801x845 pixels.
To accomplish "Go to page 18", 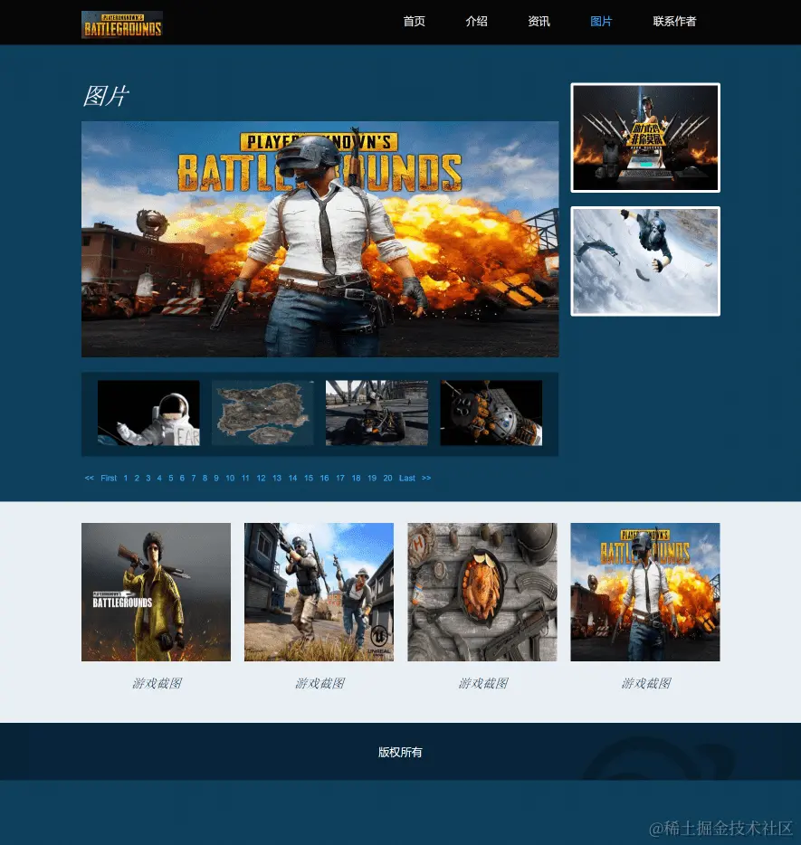I will tap(357, 478).
